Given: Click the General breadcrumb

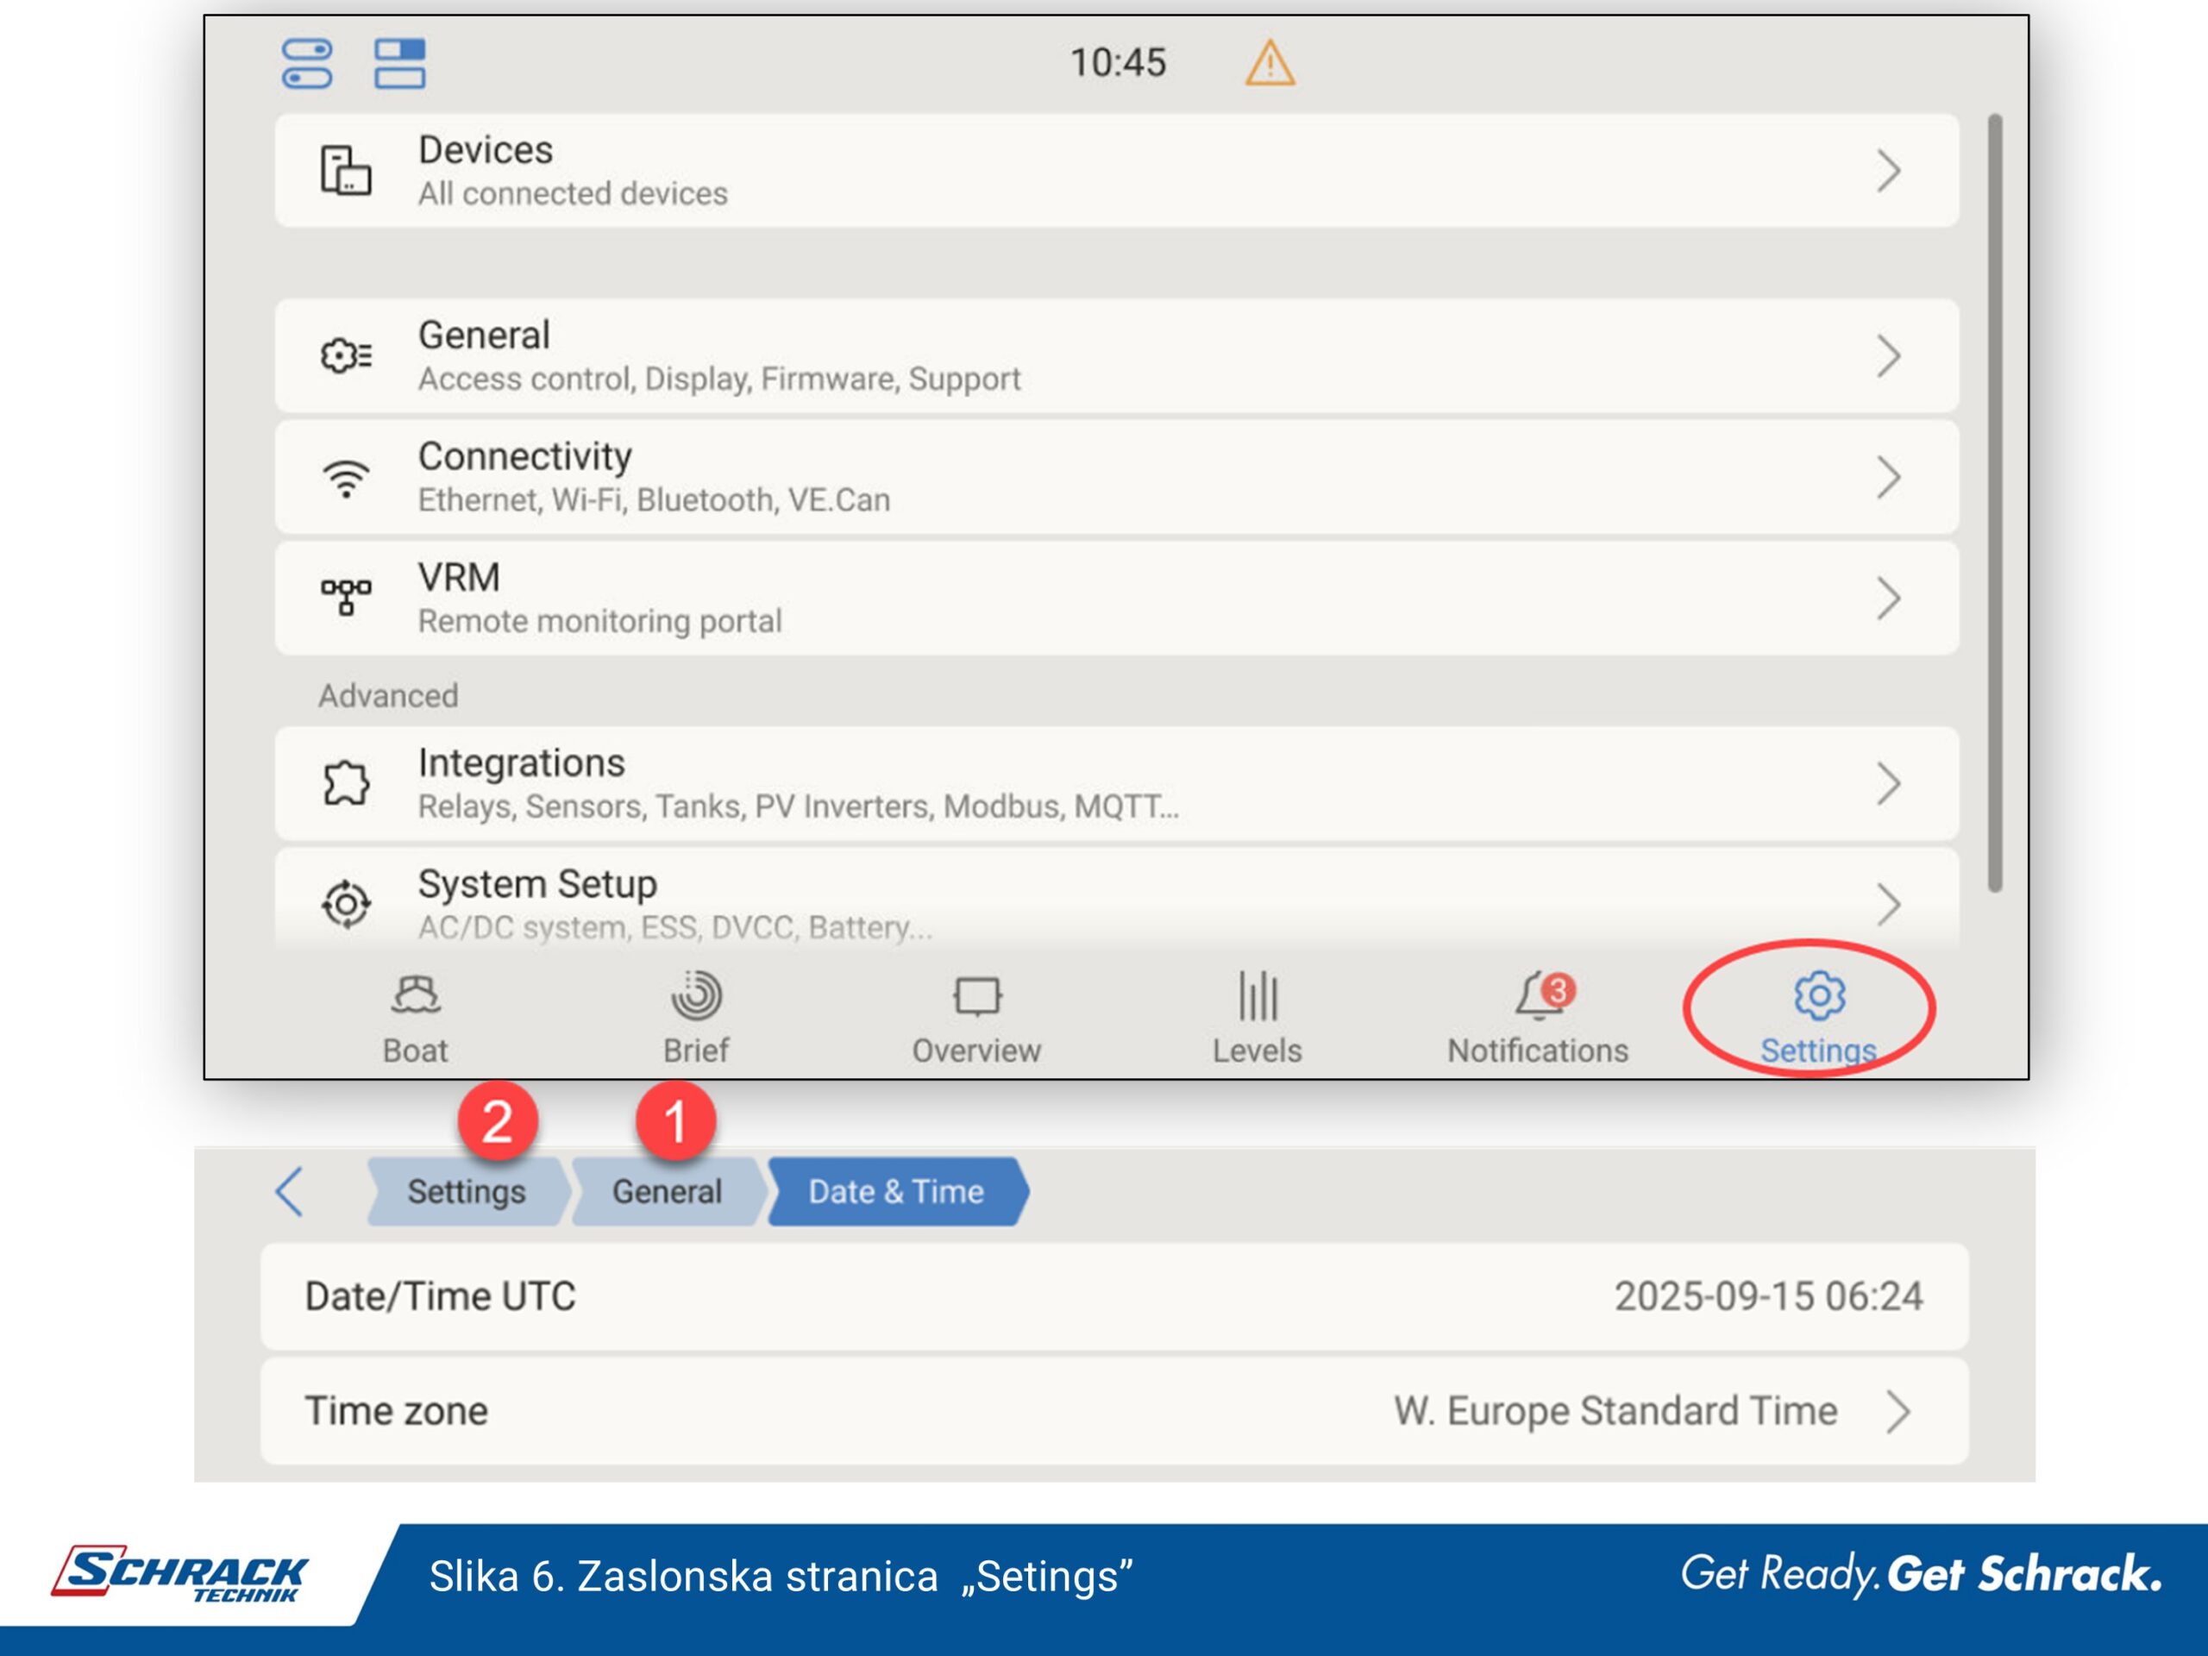Looking at the screenshot, I should (x=667, y=1192).
